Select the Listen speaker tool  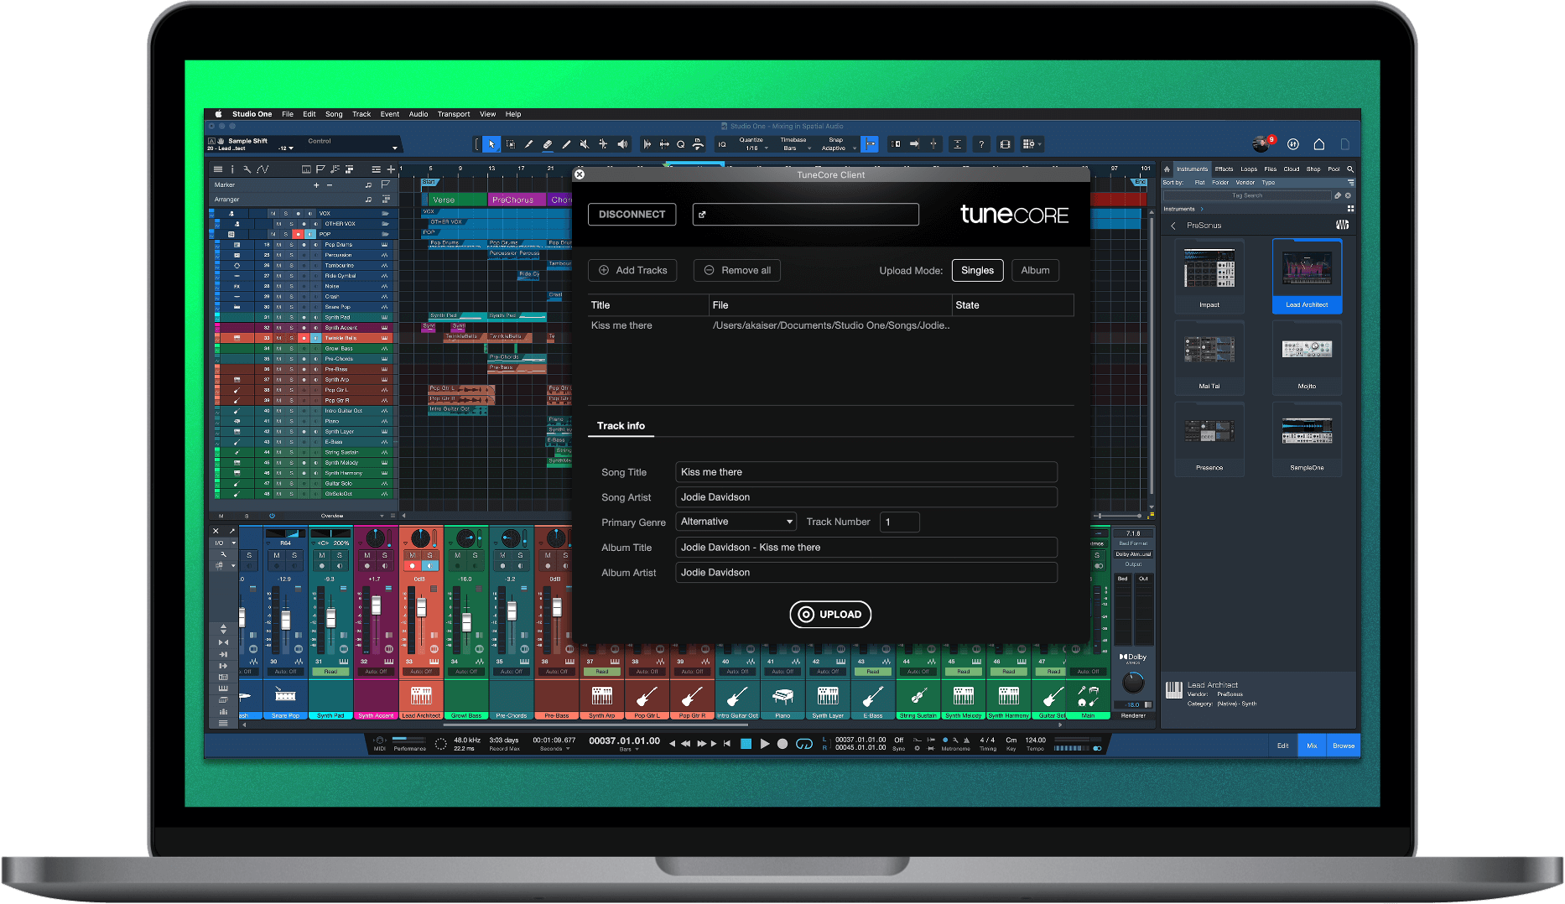coord(622,144)
